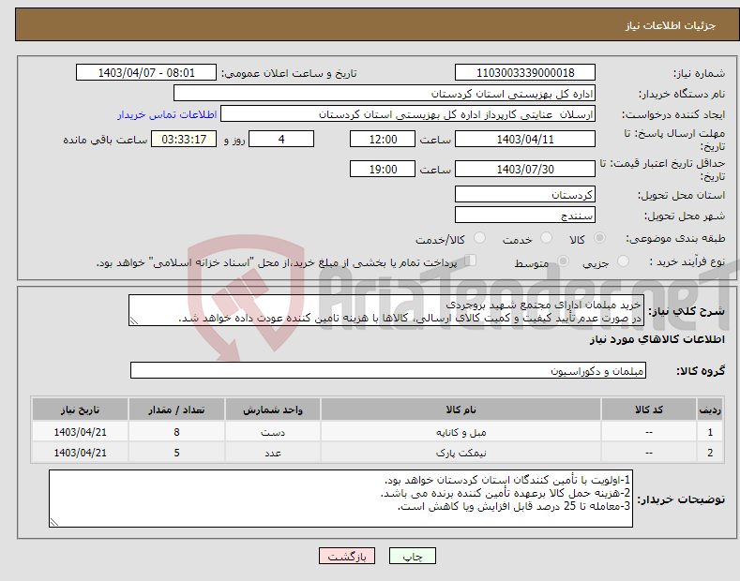Click the buyer organization name field
The image size is (740, 581).
click(x=385, y=94)
